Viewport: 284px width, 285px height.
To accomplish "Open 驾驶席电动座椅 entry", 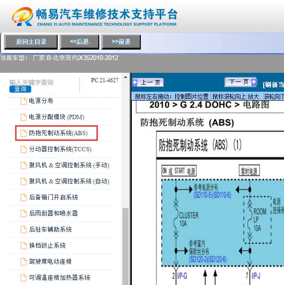I will pyautogui.click(x=51, y=261).
